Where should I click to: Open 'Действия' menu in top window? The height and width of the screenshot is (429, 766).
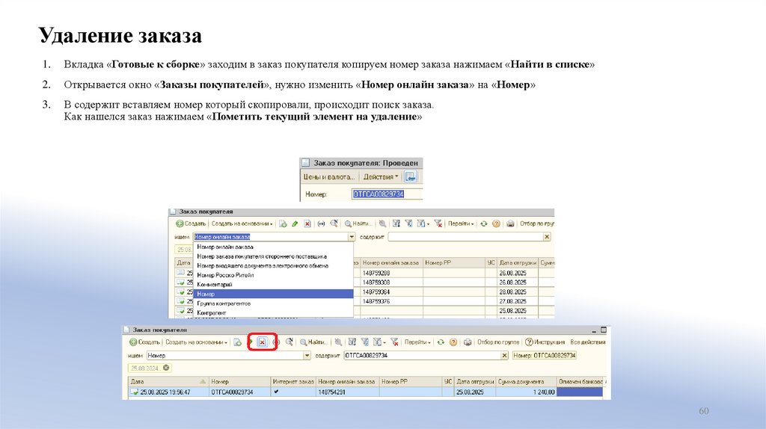pos(381,176)
